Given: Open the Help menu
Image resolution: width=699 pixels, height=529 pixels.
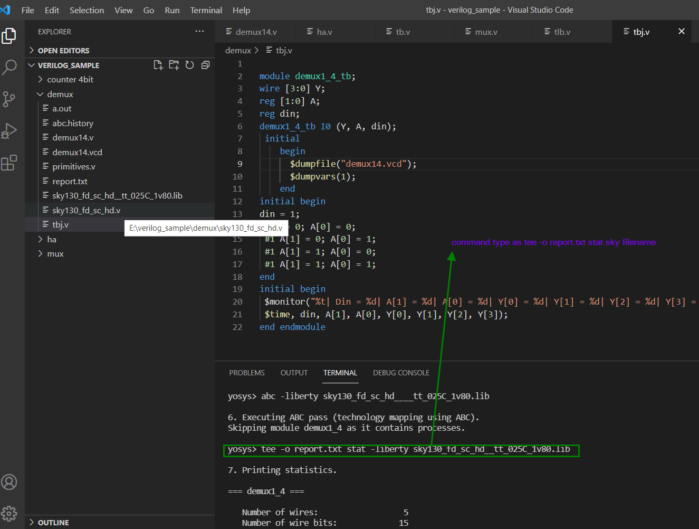Looking at the screenshot, I should click(242, 10).
